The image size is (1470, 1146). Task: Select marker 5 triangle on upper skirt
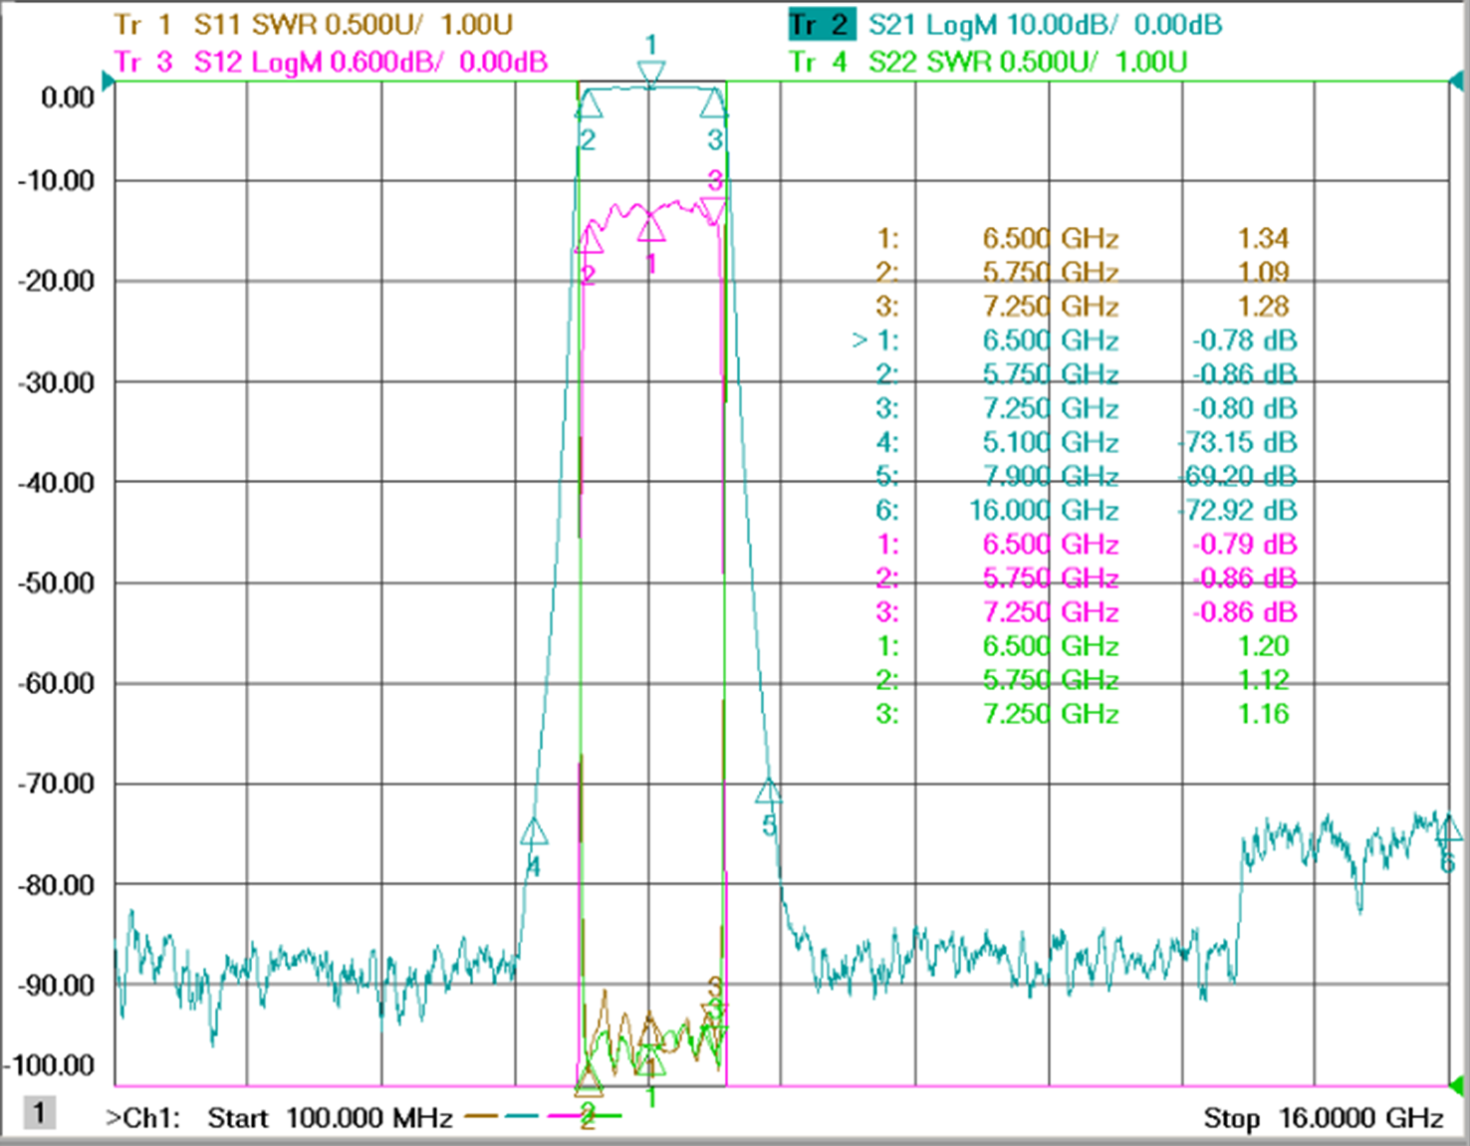pyautogui.click(x=768, y=791)
